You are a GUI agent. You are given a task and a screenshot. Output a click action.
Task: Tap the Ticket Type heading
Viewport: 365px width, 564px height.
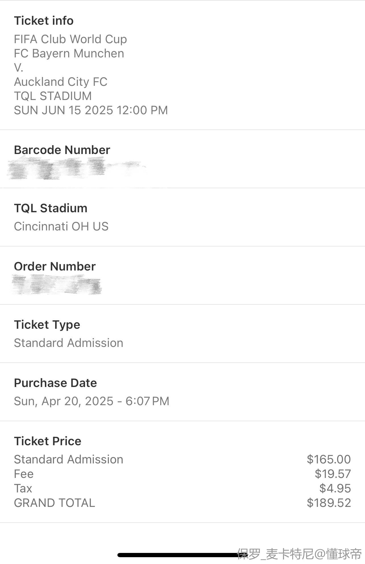[47, 325]
